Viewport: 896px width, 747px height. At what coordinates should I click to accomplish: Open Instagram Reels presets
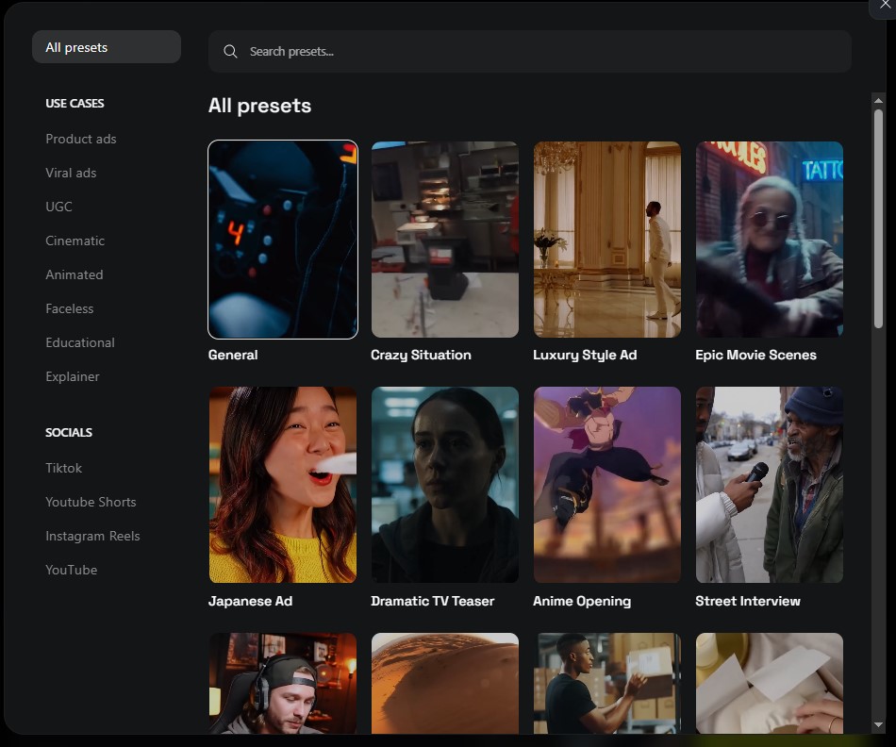coord(92,536)
